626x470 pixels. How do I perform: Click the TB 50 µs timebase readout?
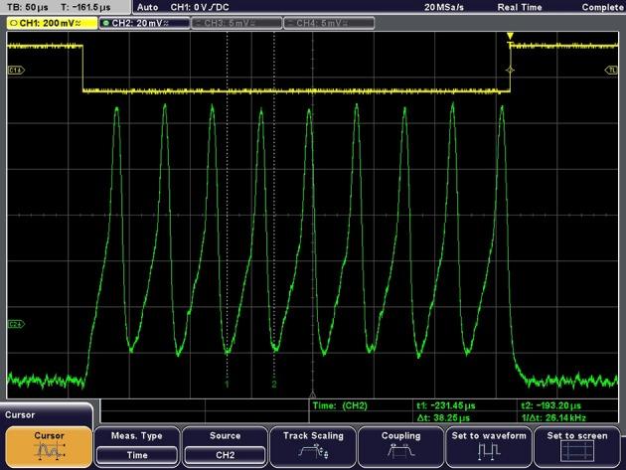pos(26,6)
